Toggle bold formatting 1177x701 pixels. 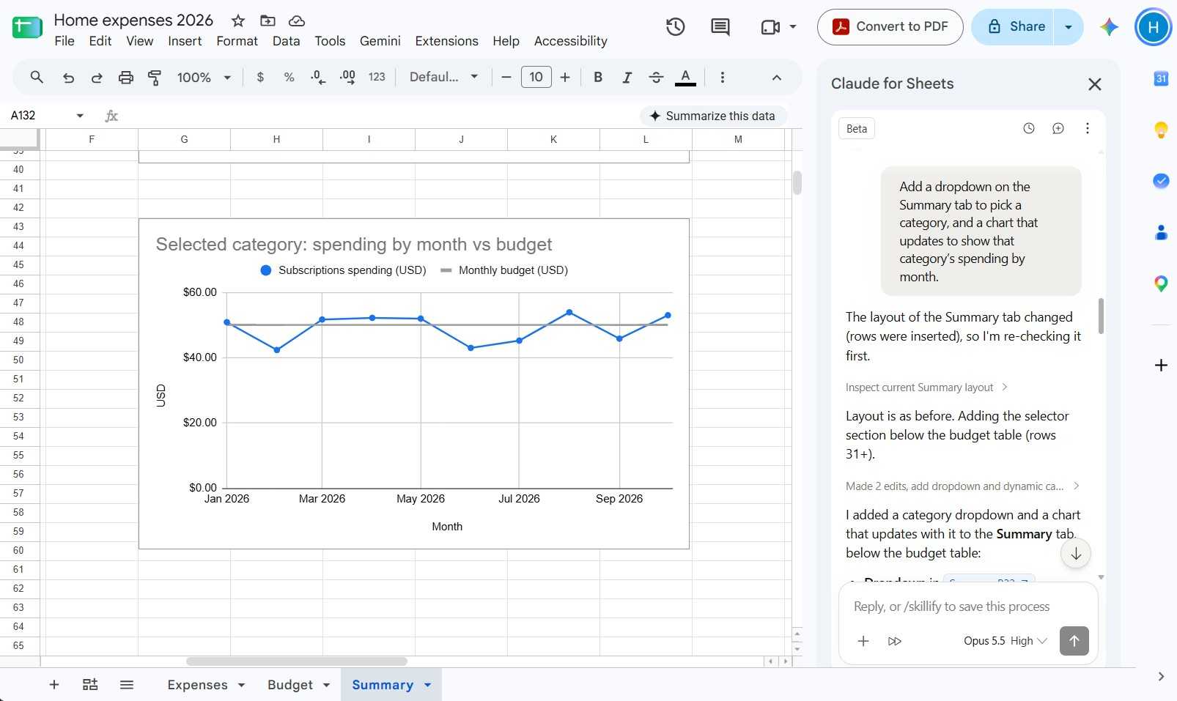[598, 77]
